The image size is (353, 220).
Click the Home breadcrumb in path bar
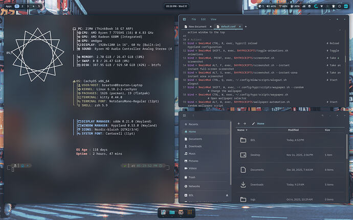tap(261, 124)
